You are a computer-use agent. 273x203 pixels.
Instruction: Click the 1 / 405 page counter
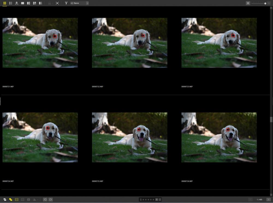[259, 199]
